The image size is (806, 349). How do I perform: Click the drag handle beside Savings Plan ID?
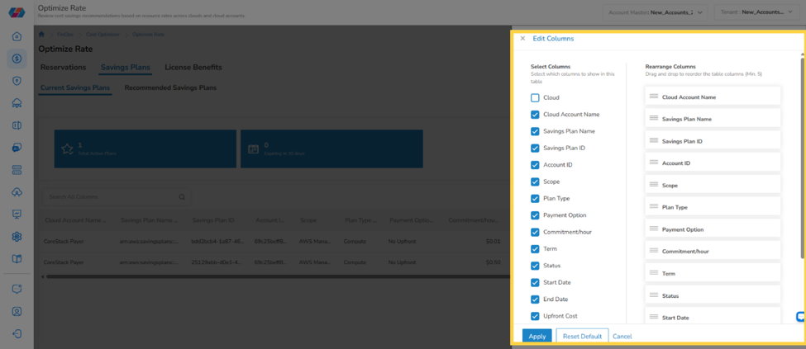[653, 140]
